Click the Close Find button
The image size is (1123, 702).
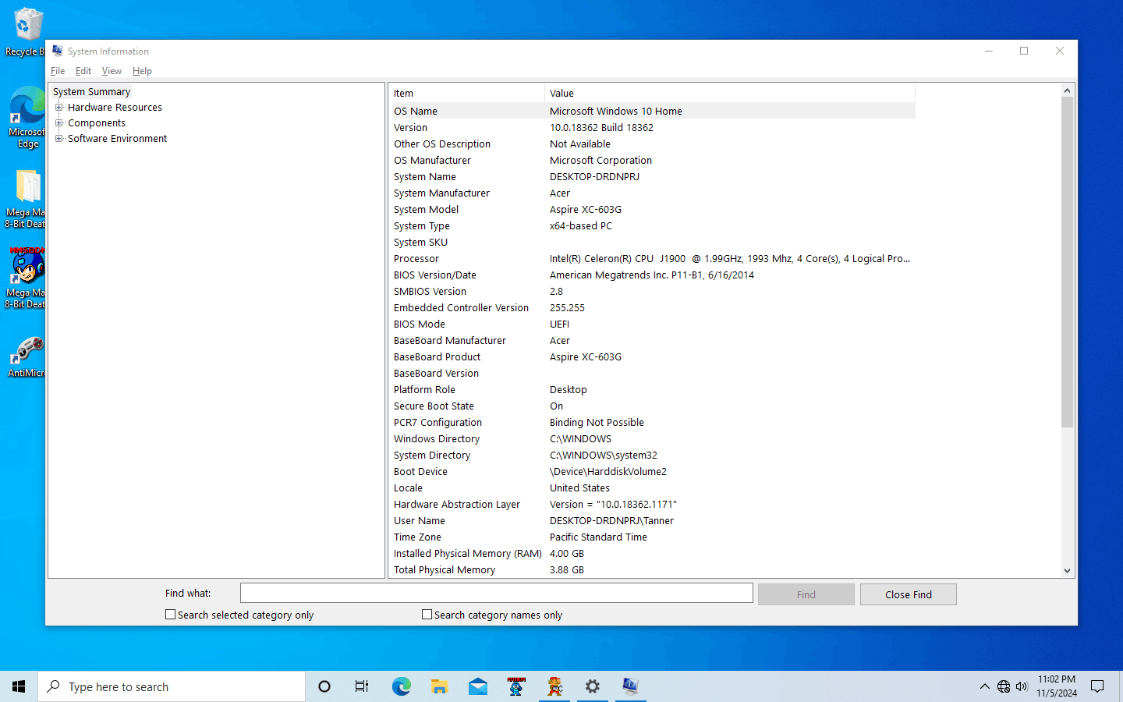909,594
